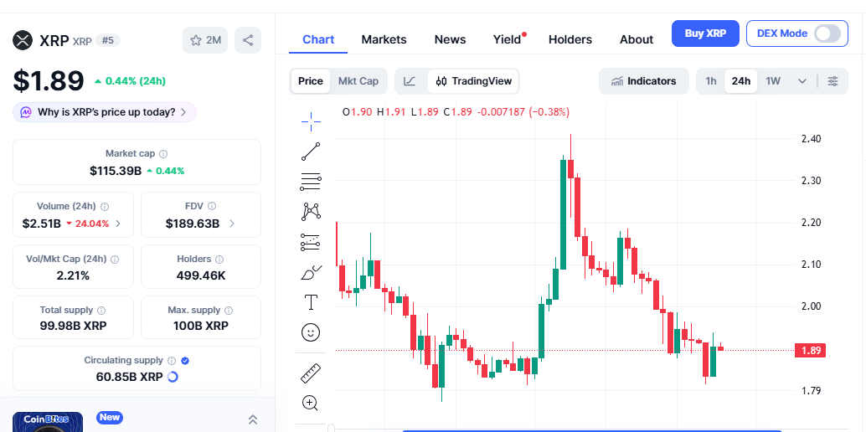This screenshot has width=866, height=432.
Task: Select the brush drawing tool
Action: [311, 272]
